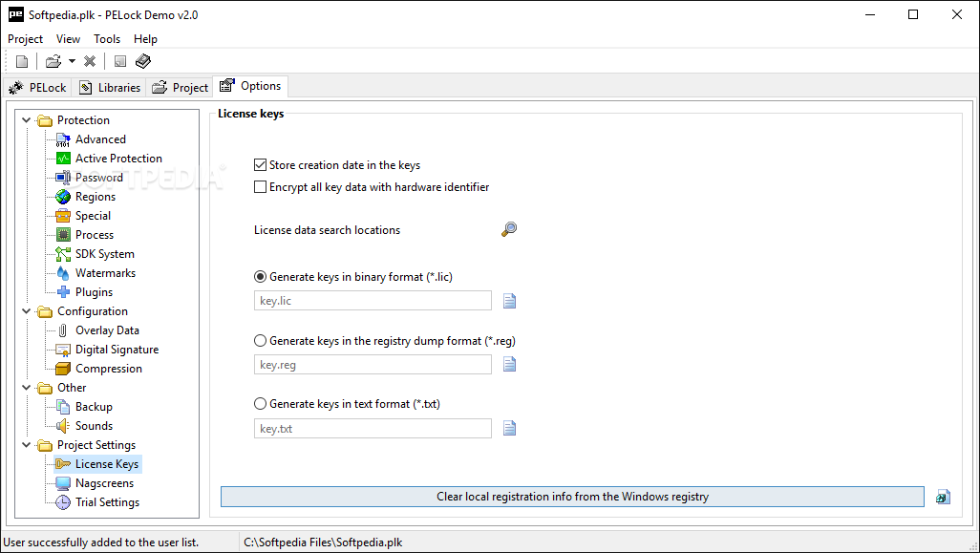Viewport: 980px width, 553px height.
Task: Select the License Keys key icon
Action: click(x=63, y=464)
